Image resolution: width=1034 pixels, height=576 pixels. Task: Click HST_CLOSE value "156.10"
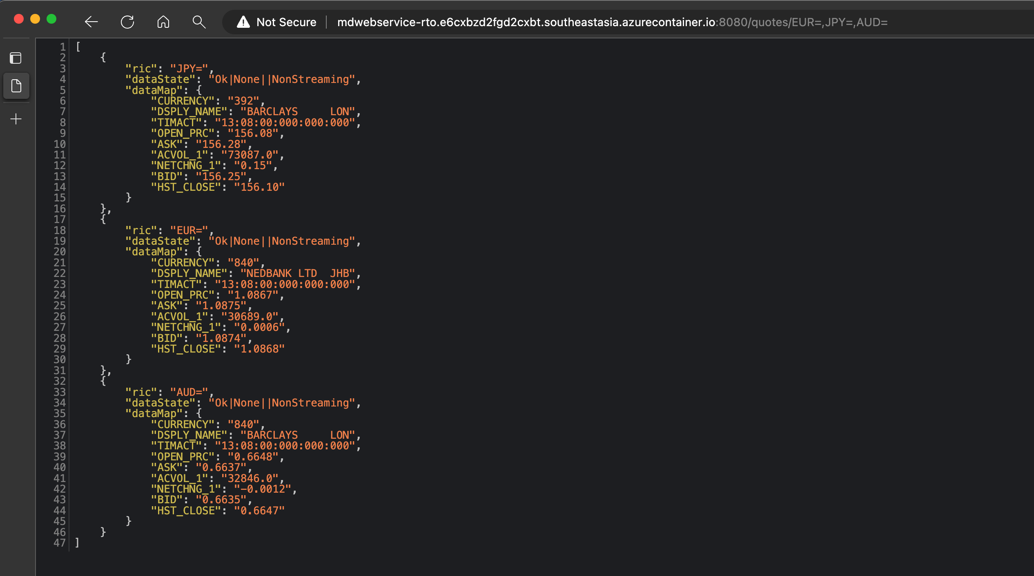[259, 187]
